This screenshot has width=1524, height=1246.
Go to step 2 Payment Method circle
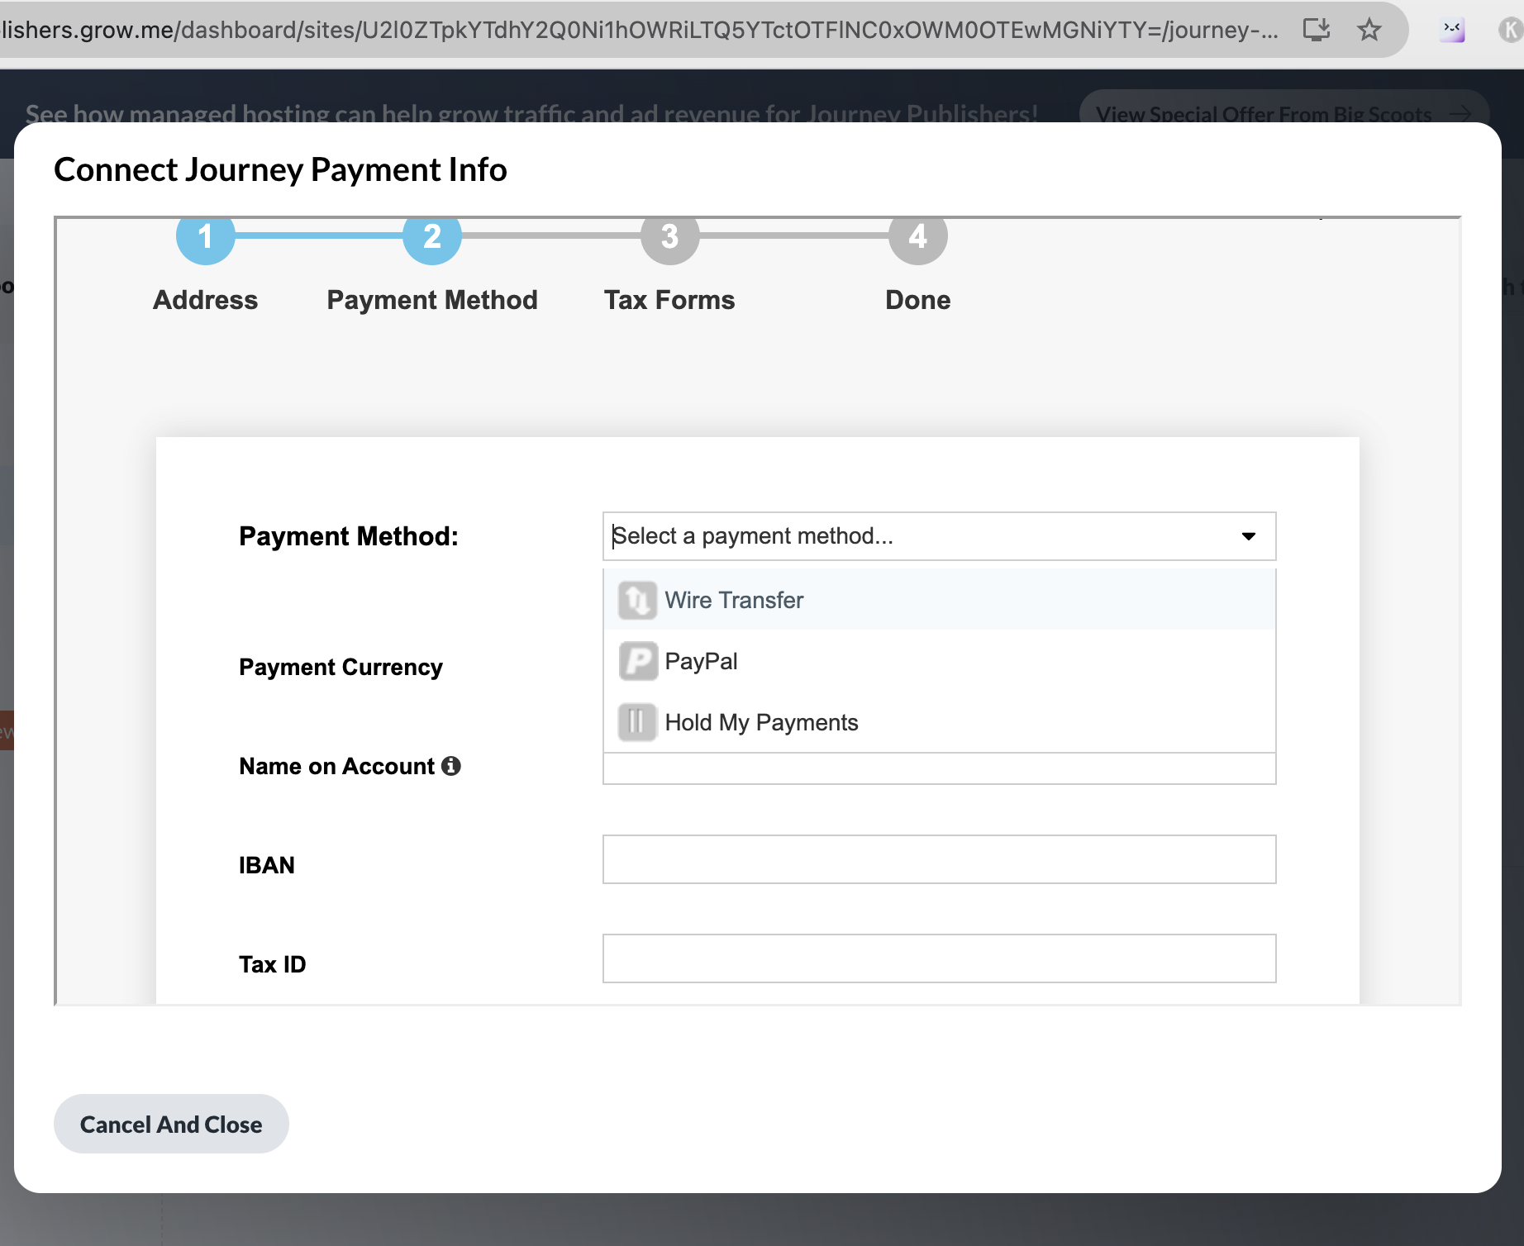tap(431, 238)
